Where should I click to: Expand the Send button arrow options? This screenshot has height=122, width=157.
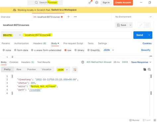[149, 35]
